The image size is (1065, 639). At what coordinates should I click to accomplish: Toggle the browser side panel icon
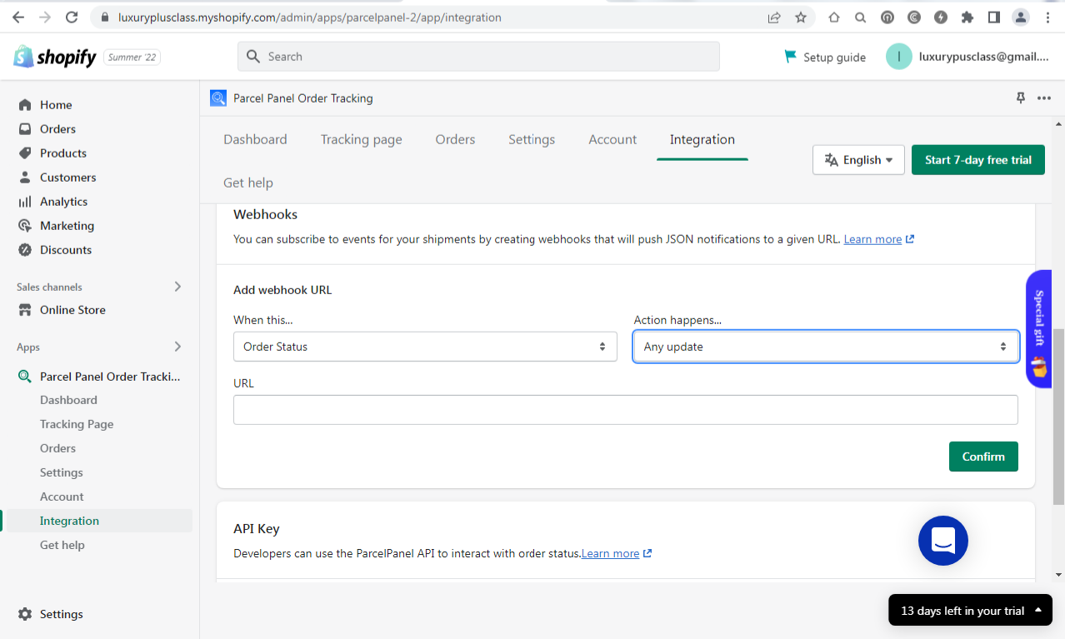(993, 17)
